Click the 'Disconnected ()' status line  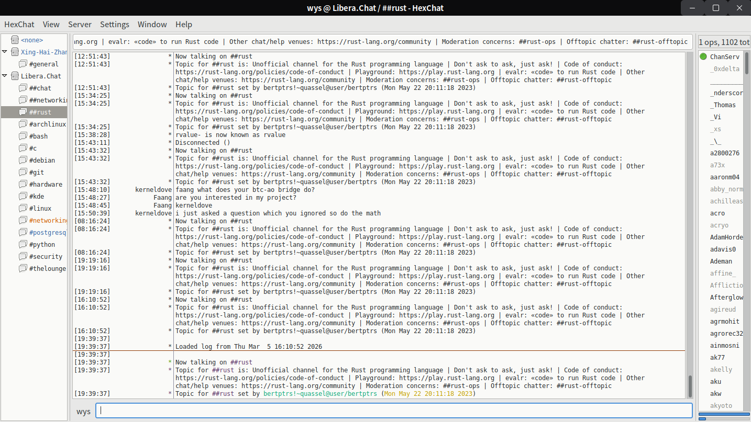click(x=203, y=143)
